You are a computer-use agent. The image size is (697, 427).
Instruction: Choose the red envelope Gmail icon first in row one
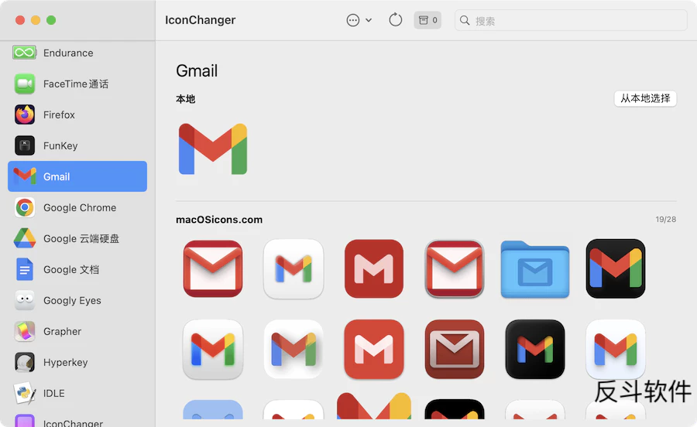[213, 268]
